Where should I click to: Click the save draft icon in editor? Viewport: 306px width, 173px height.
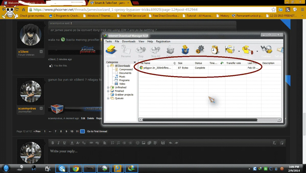(x=163, y=143)
